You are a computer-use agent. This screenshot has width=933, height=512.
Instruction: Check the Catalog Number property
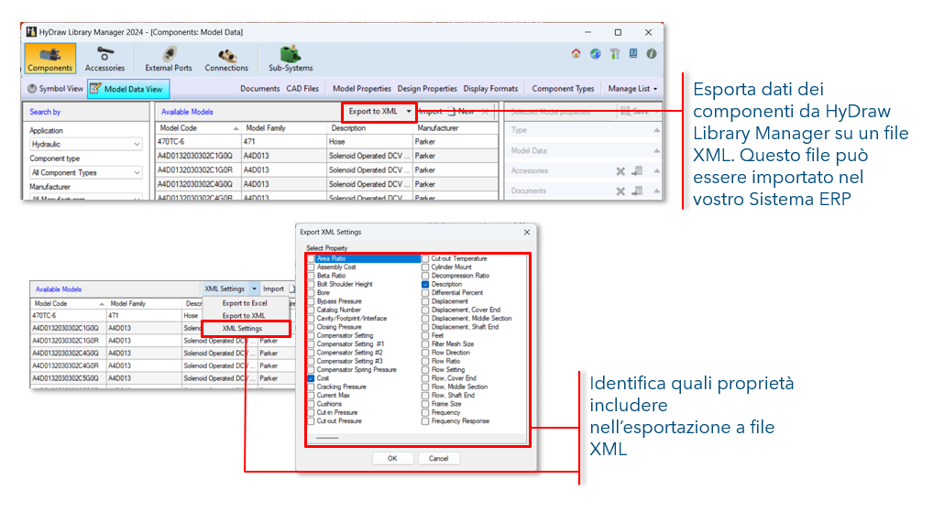(311, 310)
